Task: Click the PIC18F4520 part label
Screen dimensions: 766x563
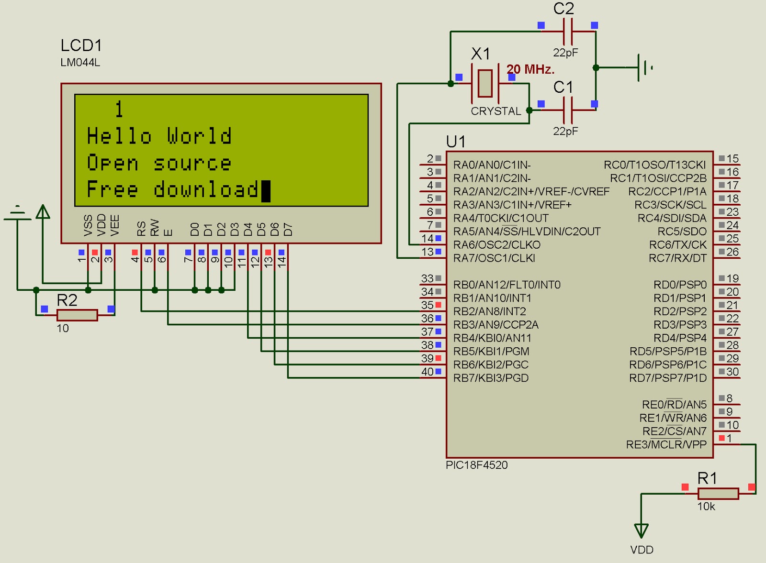Action: (477, 465)
